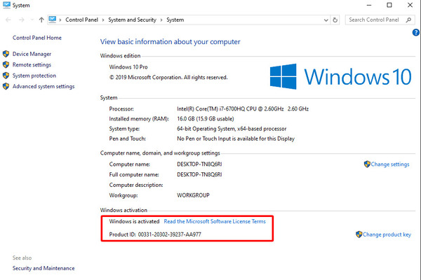
Task: Click the 16.0 GB installed memory value
Action: [206, 119]
